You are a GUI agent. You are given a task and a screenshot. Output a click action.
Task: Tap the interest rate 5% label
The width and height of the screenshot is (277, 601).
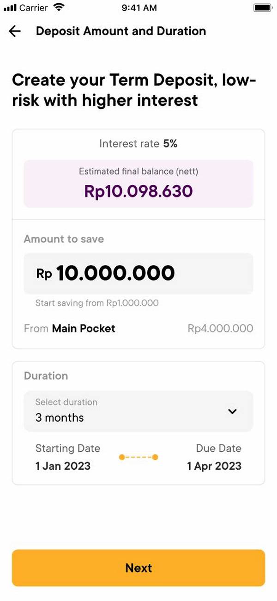(x=138, y=143)
